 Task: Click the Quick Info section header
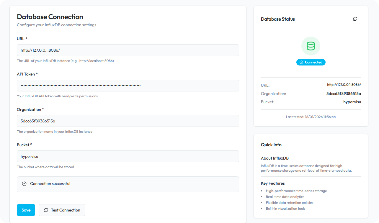[271, 145]
